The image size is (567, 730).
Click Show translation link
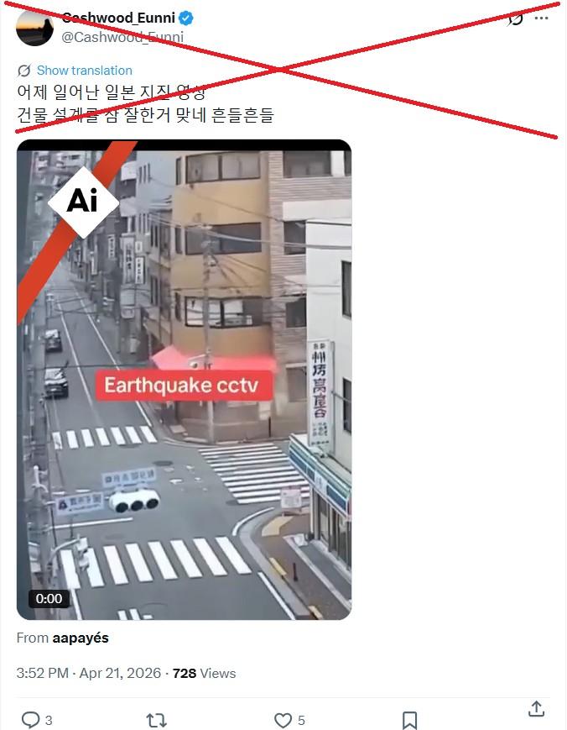pyautogui.click(x=85, y=71)
